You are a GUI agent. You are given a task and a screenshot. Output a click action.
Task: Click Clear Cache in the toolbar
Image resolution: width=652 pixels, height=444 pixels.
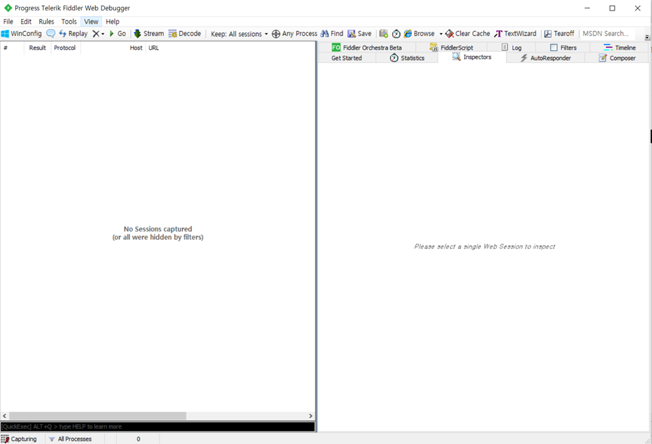(x=468, y=33)
